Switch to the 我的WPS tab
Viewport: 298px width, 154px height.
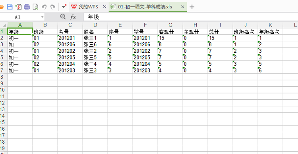point(85,7)
